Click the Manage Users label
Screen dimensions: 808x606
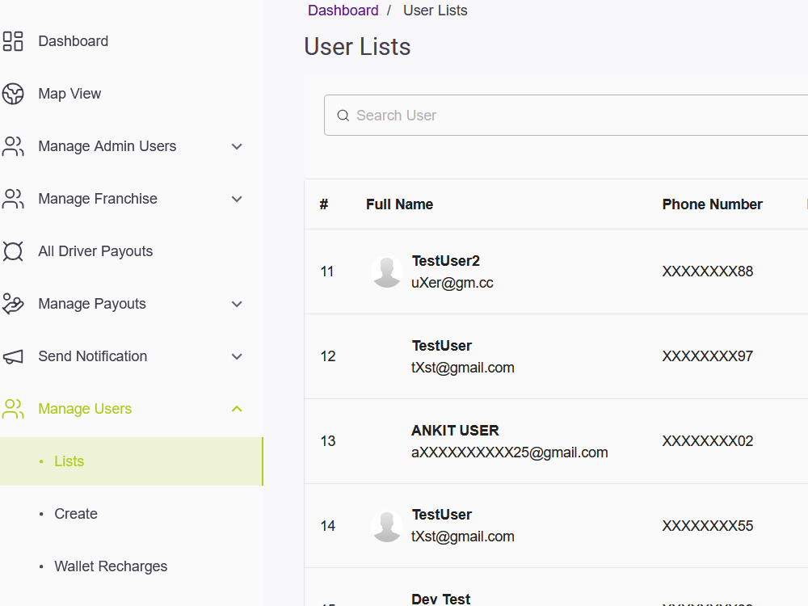click(85, 409)
